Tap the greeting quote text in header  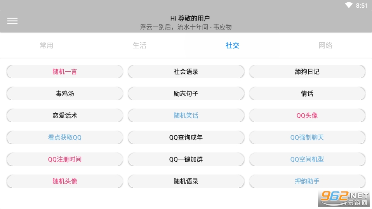[186, 27]
